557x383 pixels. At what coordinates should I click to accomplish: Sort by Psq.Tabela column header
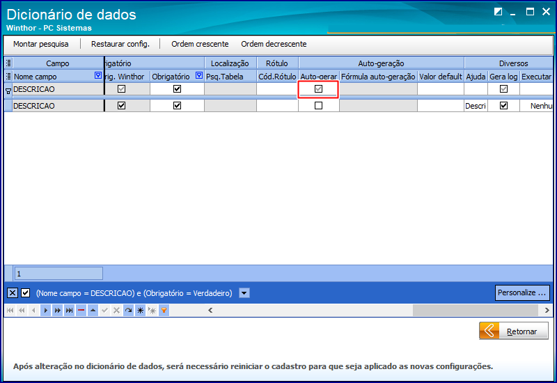(x=230, y=77)
